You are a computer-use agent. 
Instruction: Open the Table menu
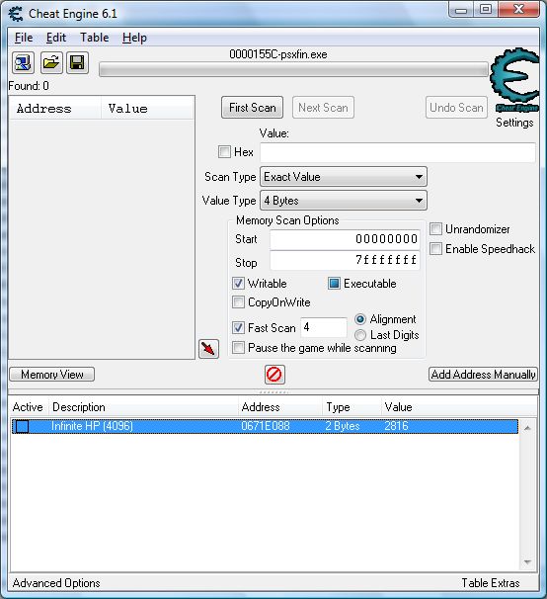pos(94,38)
